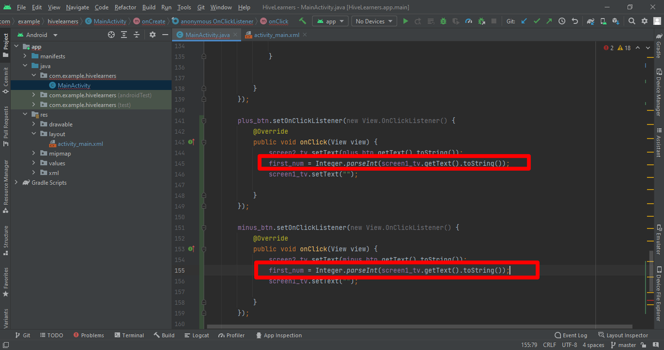Open the Android project view dropdown
Screen dimensions: 664x350
[38, 35]
